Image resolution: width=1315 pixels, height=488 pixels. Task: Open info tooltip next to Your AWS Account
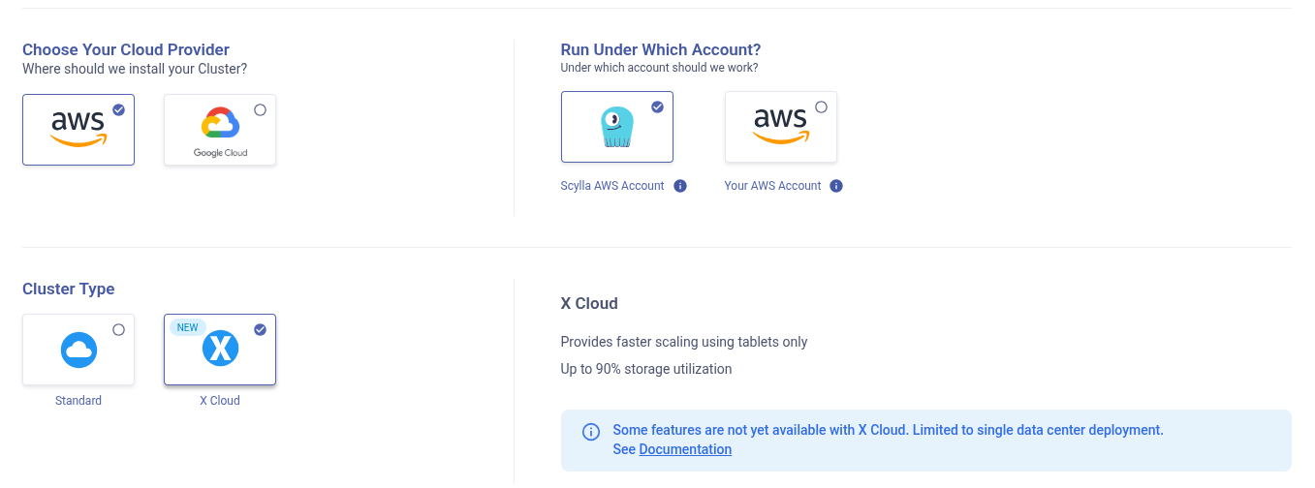(836, 186)
